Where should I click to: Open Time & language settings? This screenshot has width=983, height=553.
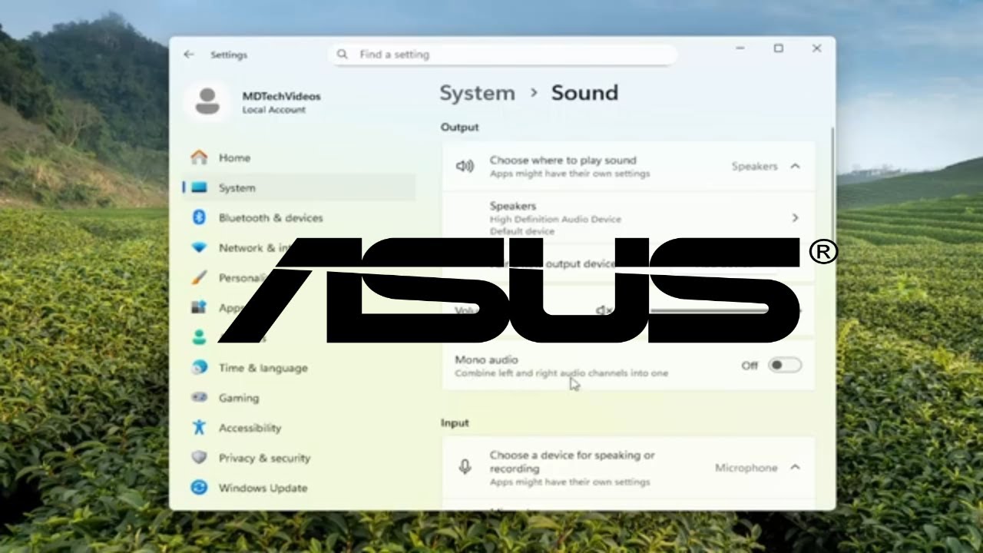(300, 367)
